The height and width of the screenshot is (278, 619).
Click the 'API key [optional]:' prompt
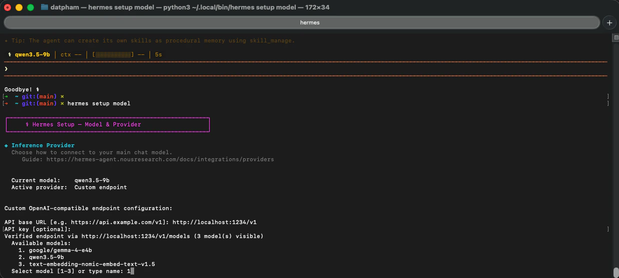(38, 229)
